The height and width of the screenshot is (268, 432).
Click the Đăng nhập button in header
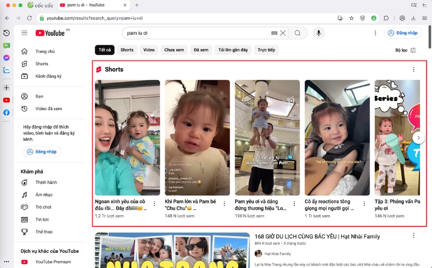click(403, 33)
